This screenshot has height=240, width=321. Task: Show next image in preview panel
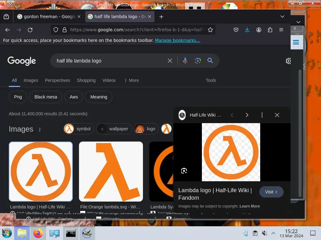click(x=247, y=115)
